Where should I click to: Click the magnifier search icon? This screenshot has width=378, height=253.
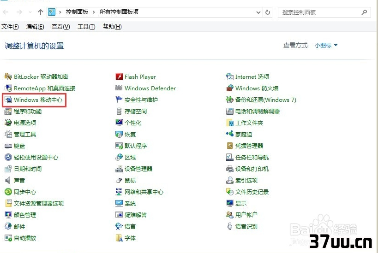click(x=364, y=12)
